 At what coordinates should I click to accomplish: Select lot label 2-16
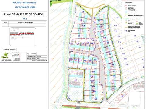pyautogui.click(x=120, y=42)
